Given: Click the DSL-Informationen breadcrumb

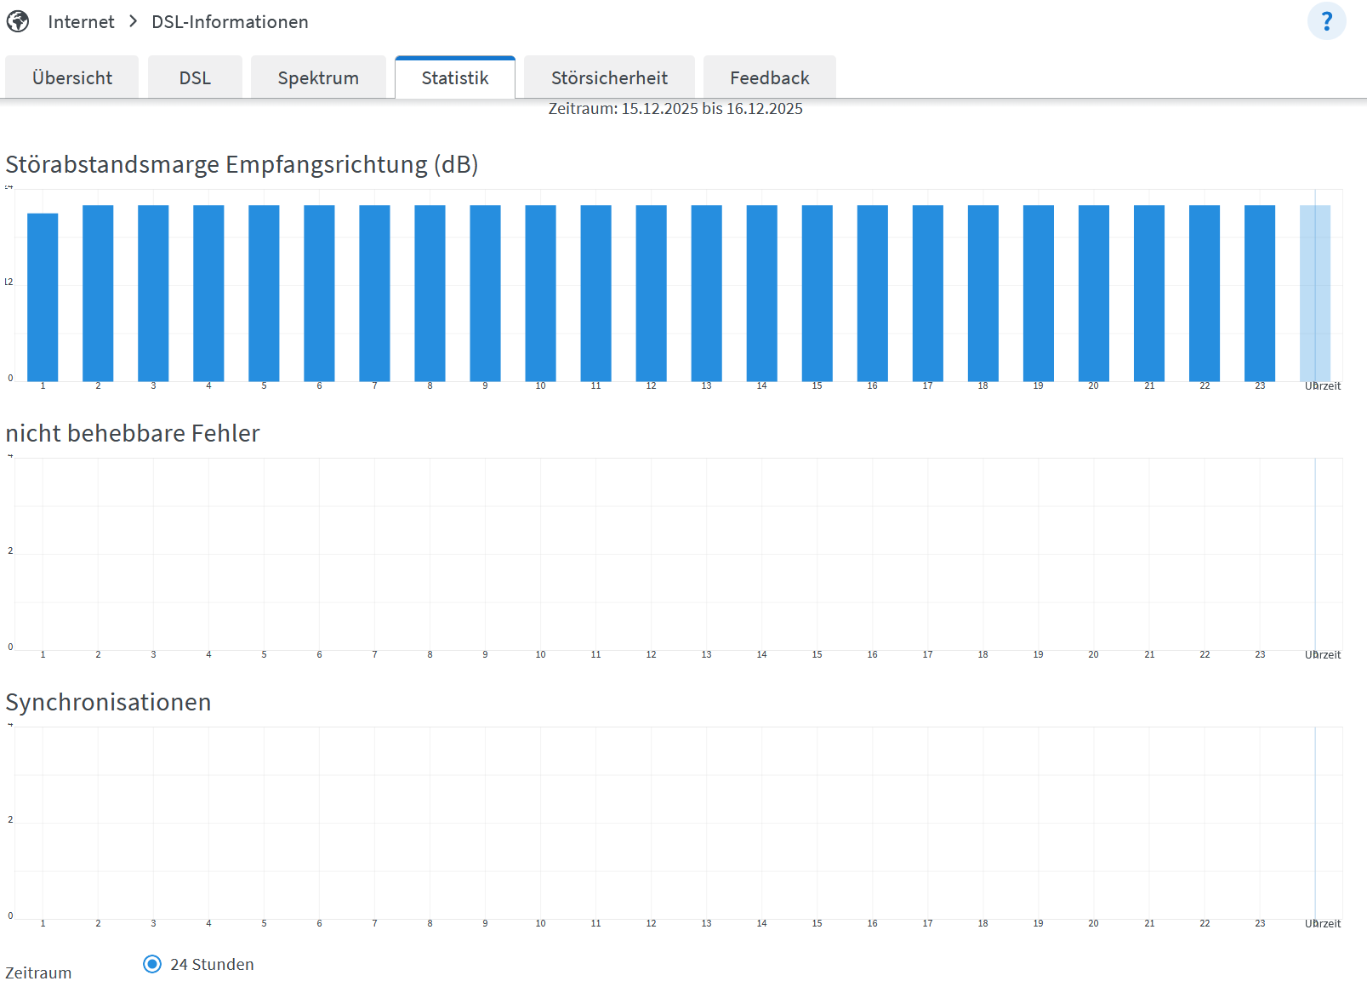Looking at the screenshot, I should (x=230, y=22).
